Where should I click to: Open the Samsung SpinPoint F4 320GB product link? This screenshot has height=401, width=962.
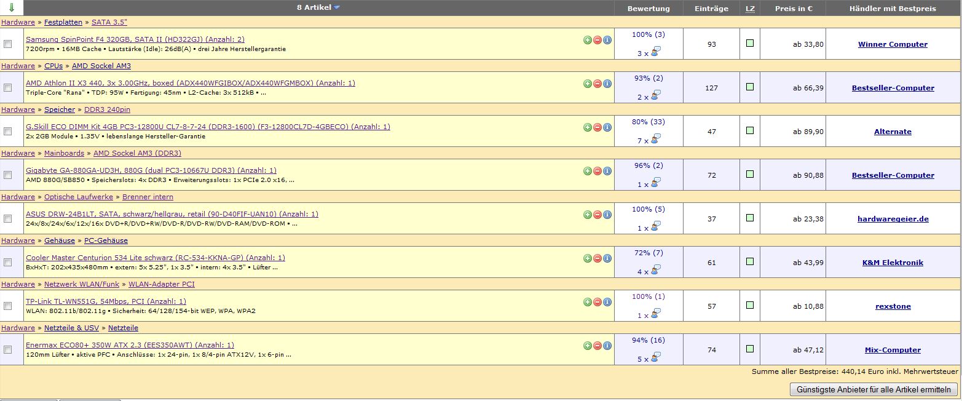[x=135, y=39]
